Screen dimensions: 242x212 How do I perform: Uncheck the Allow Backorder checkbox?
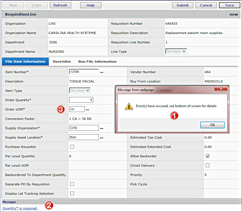coord(207,156)
